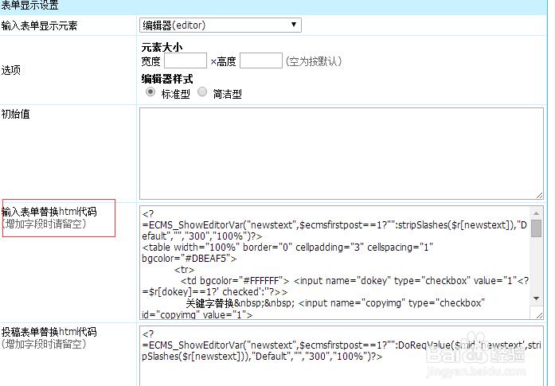
Task: Click the 元素大小 bold heading
Action: (x=162, y=47)
